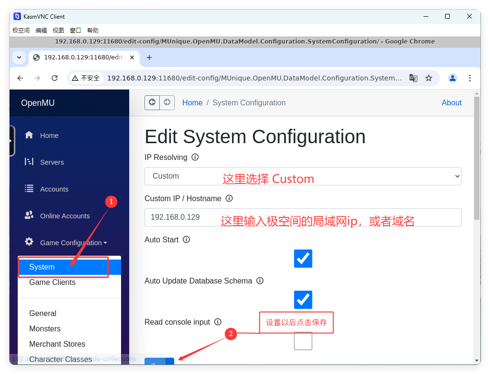
Task: Open the IP Resolving dropdown
Action: pyautogui.click(x=303, y=176)
